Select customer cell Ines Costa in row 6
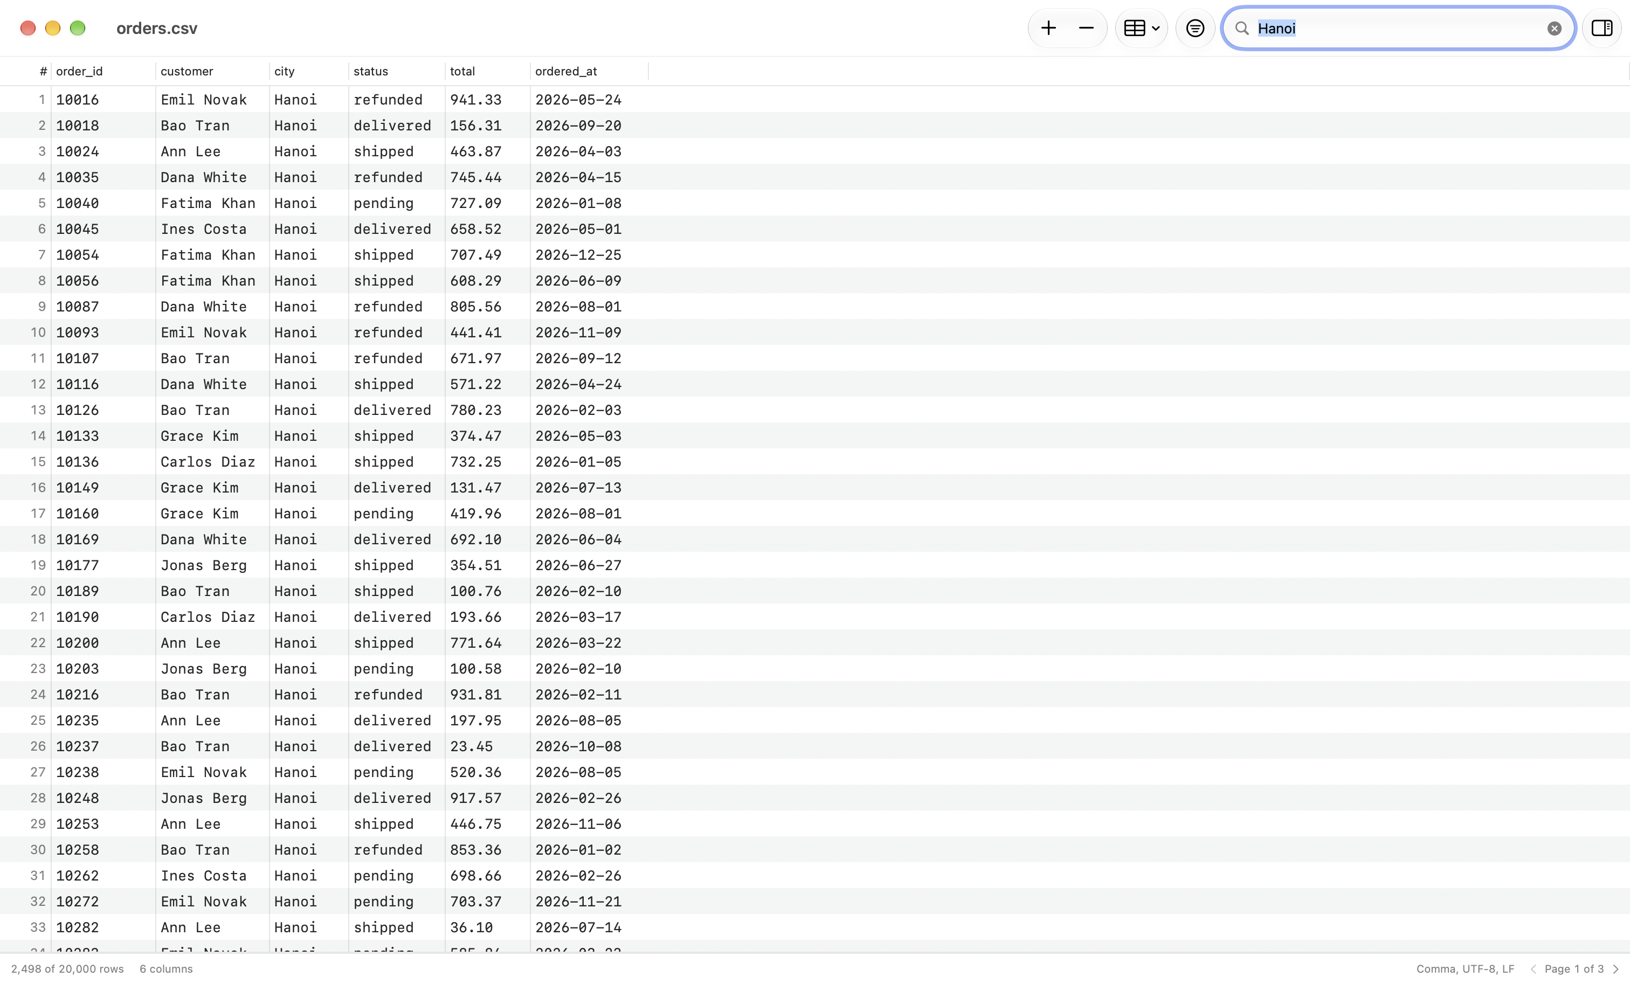The height and width of the screenshot is (984, 1630). coord(212,229)
